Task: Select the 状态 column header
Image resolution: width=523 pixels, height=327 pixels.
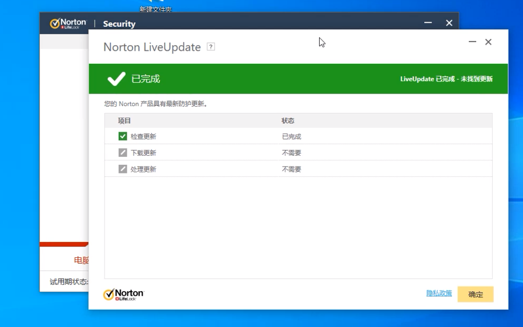Action: [288, 120]
